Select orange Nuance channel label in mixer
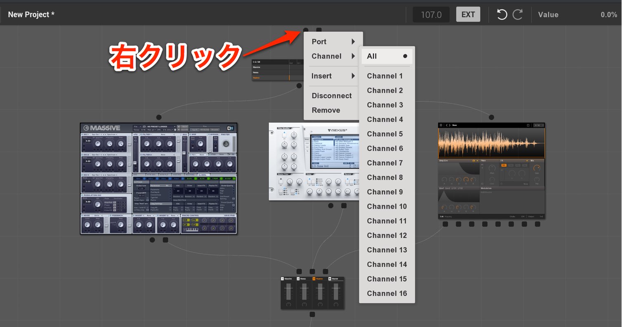 pyautogui.click(x=320, y=279)
